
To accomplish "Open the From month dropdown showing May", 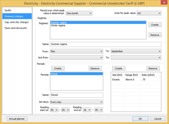I will click(76, 51).
